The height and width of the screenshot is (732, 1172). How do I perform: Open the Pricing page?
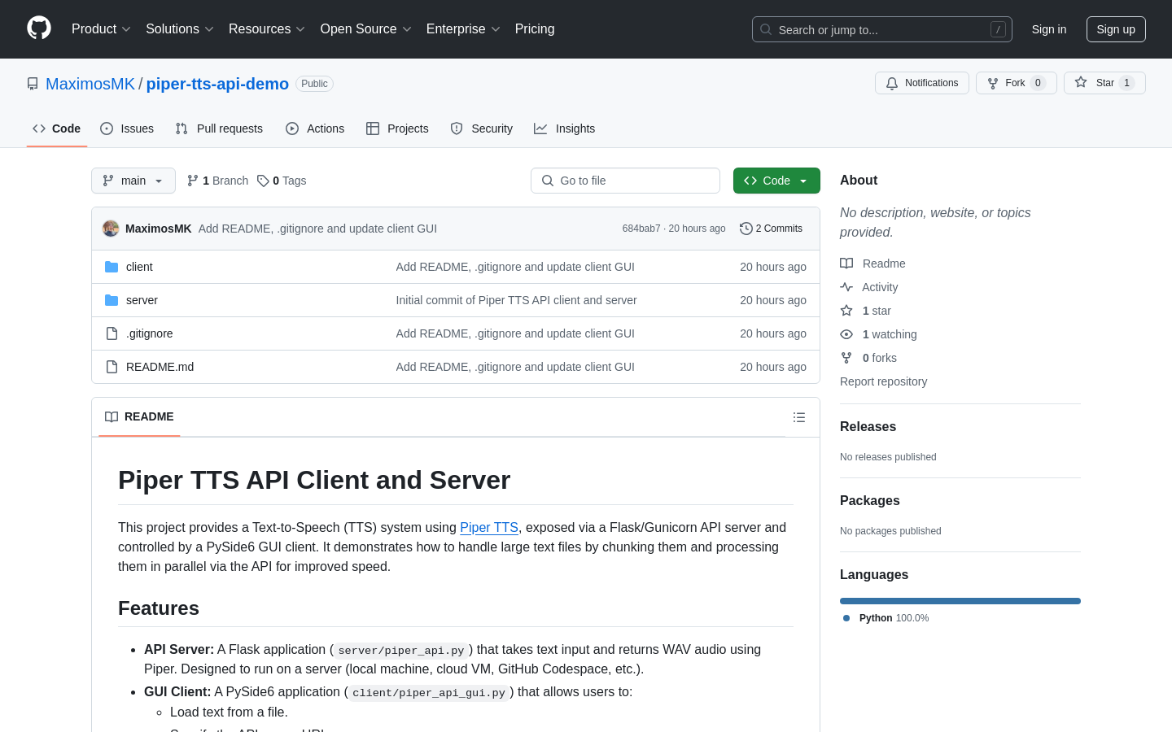[x=535, y=29]
